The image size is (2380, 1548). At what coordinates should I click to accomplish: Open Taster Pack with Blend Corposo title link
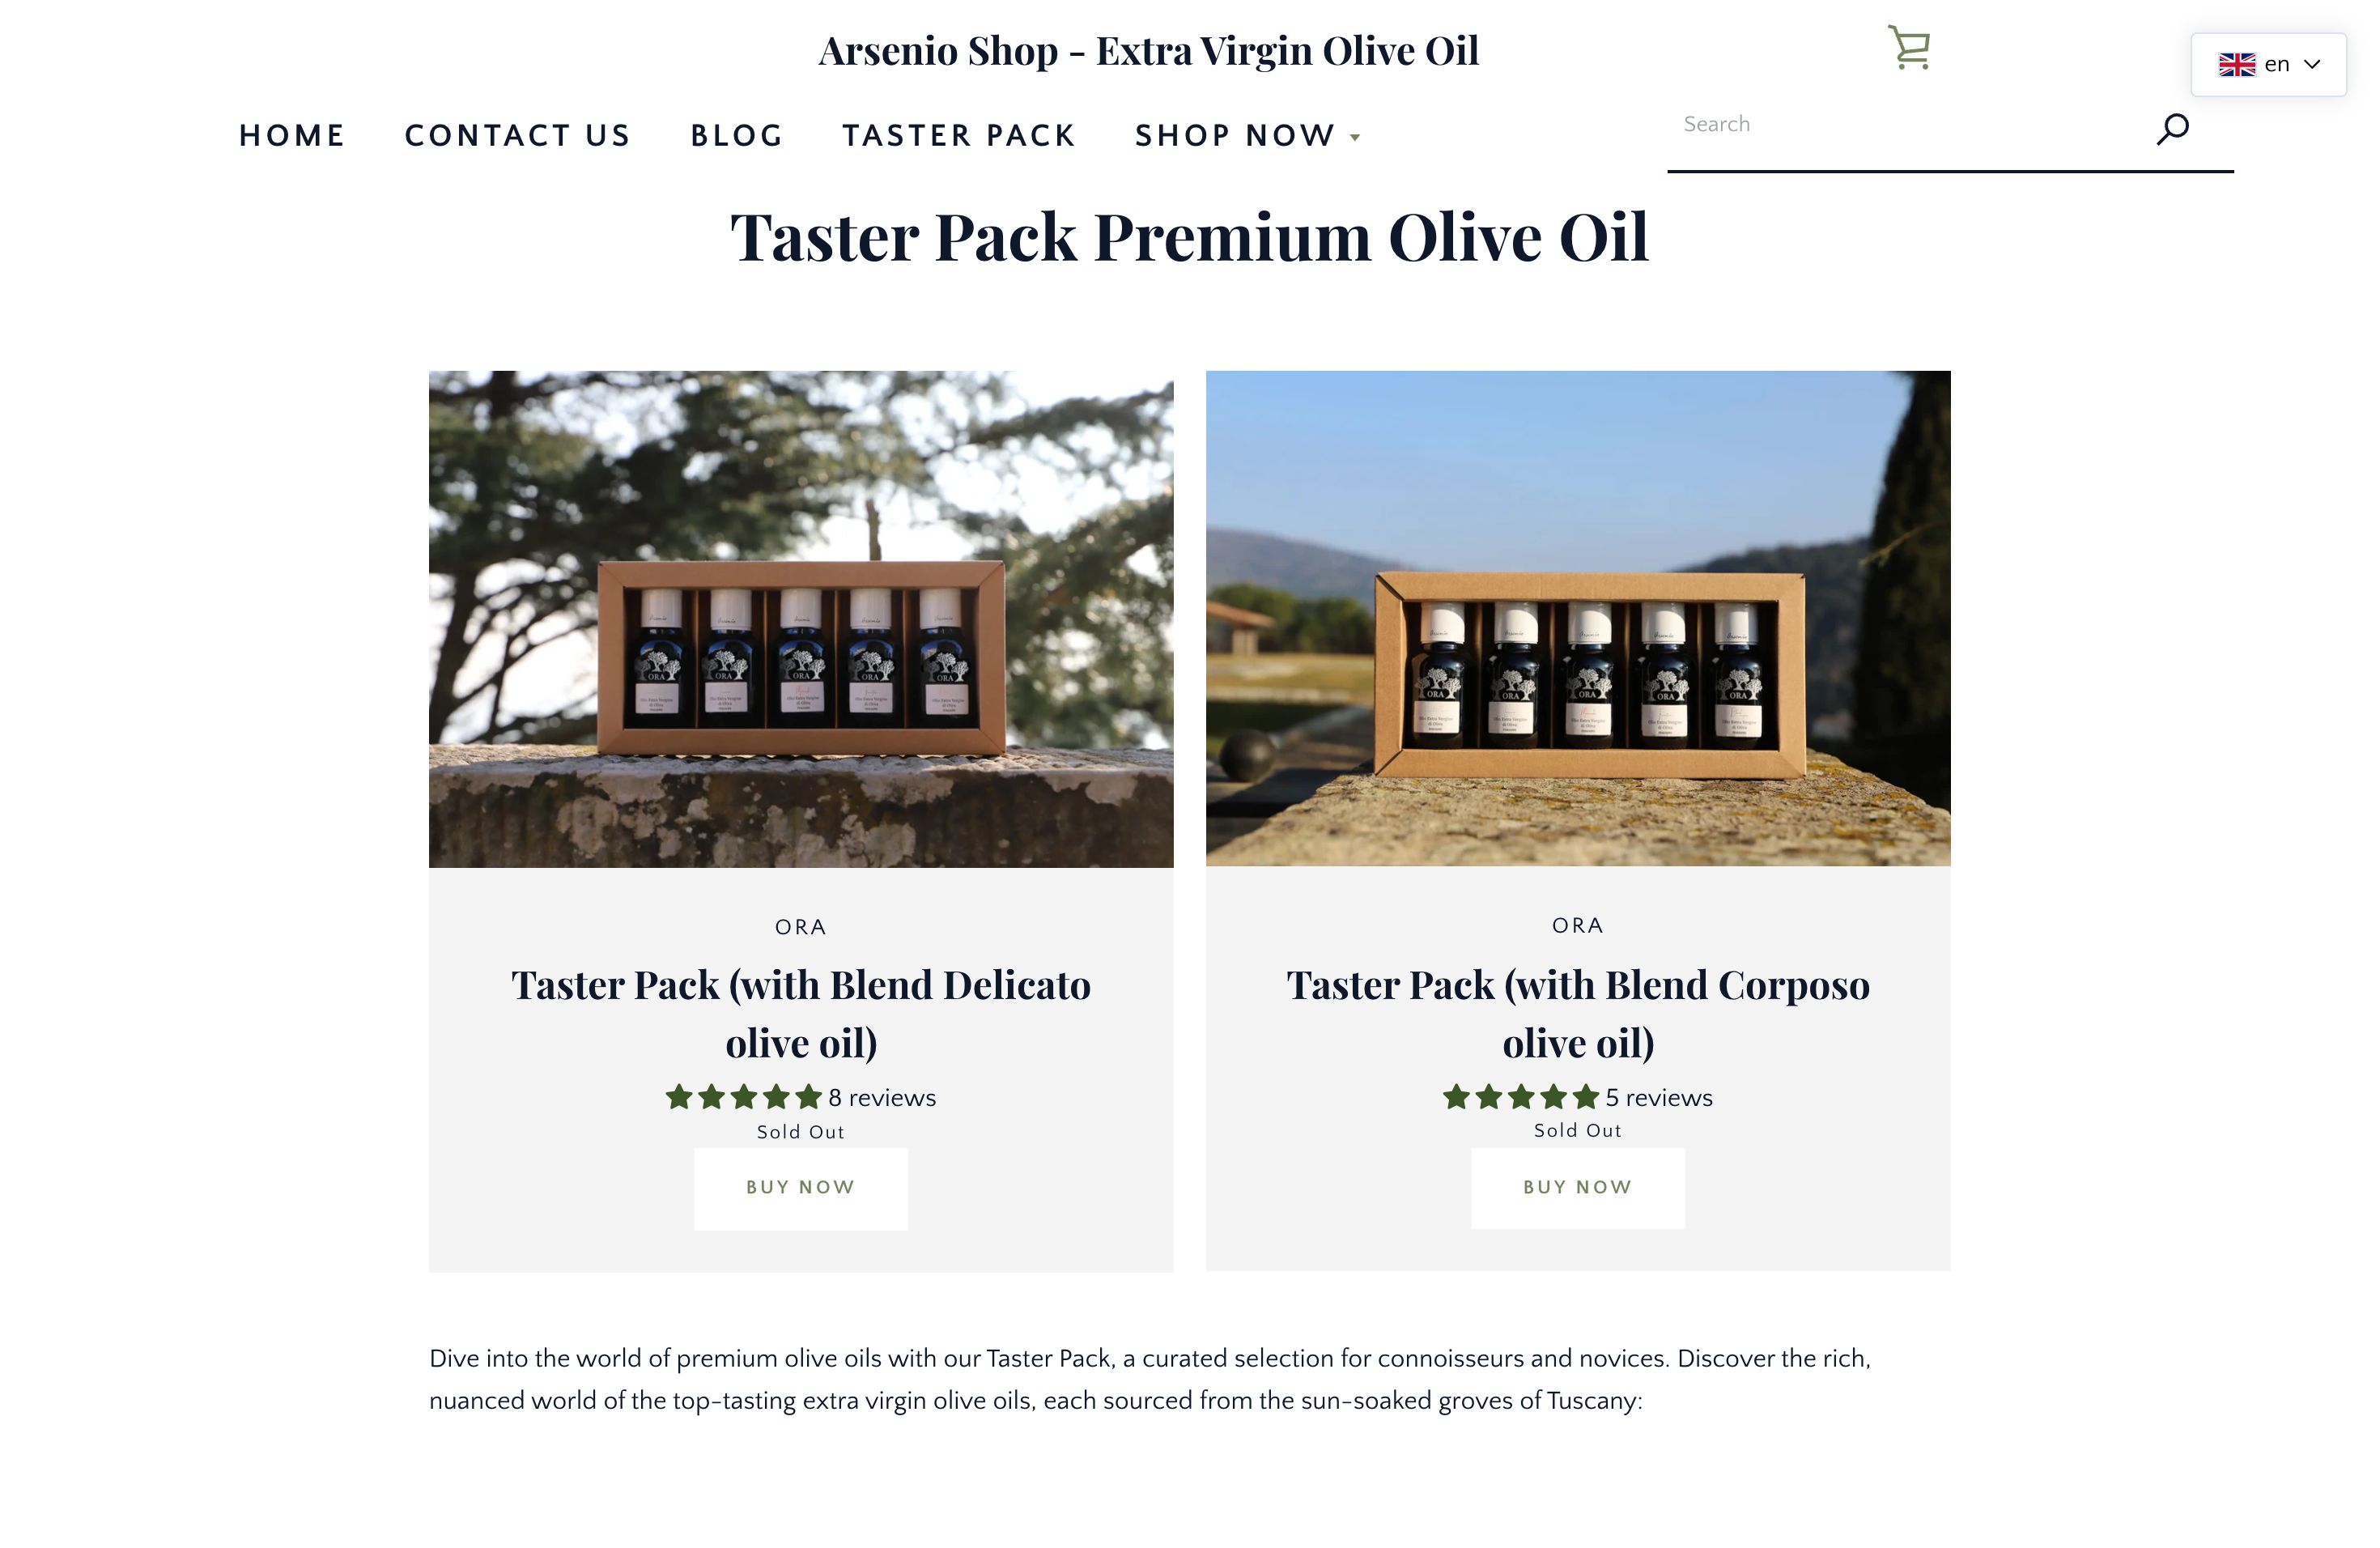pos(1578,1013)
